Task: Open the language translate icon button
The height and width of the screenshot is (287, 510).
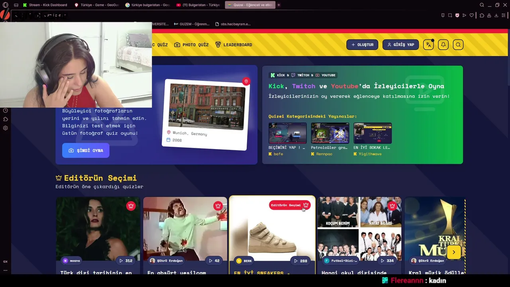Action: click(428, 45)
